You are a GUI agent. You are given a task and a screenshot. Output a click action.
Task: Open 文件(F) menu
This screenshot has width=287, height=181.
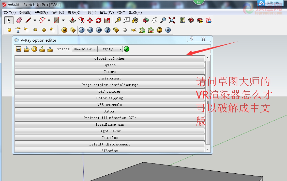9,12
